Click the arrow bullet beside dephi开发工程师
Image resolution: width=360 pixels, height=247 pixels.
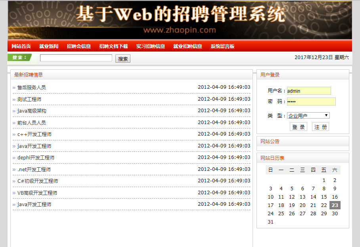point(14,158)
